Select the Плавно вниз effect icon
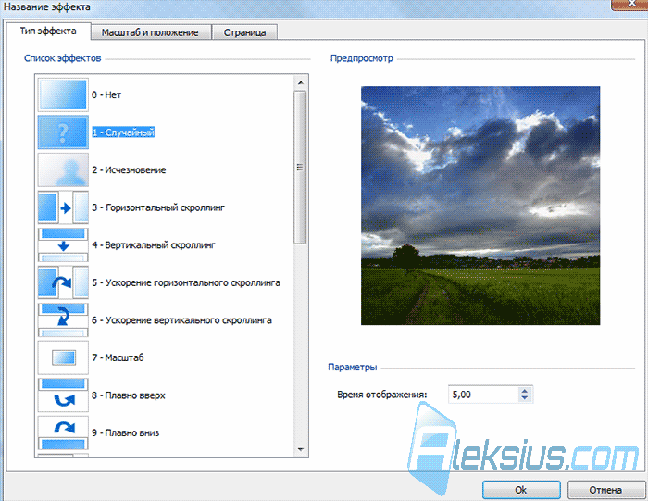 tap(63, 432)
